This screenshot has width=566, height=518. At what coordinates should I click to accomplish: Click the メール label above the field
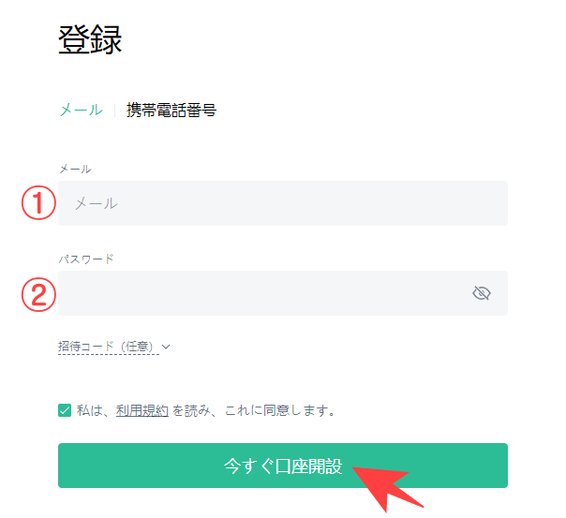click(x=75, y=169)
